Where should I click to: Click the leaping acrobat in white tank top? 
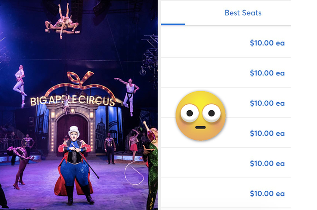(128, 96)
